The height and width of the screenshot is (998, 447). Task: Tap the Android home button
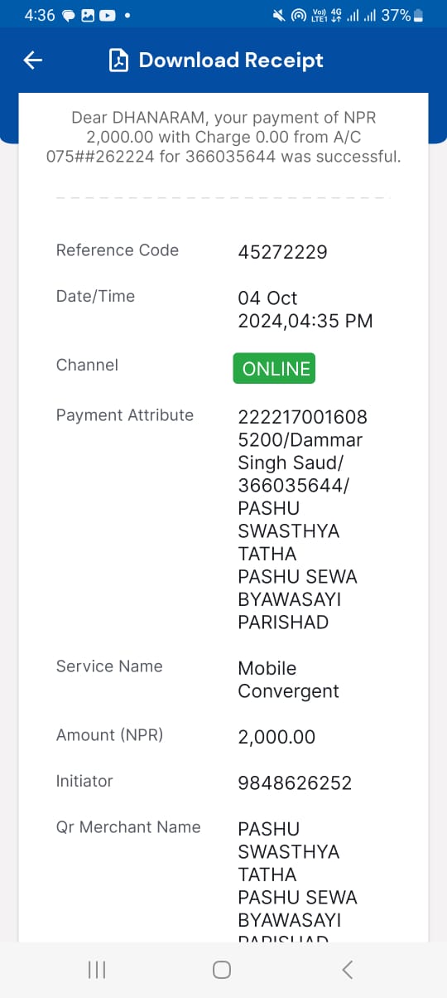click(222, 969)
